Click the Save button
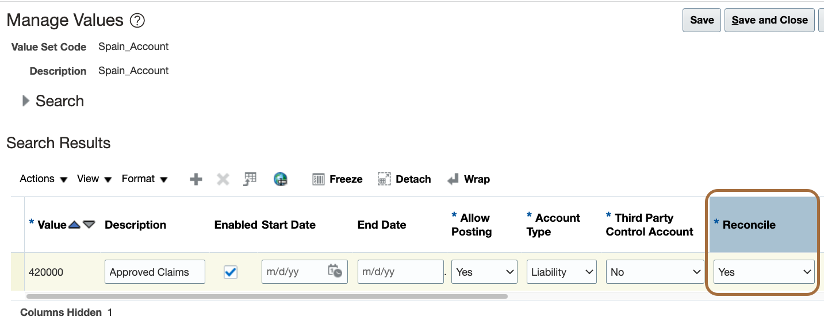The image size is (824, 324). click(x=702, y=20)
